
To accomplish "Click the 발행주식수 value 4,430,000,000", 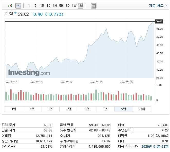I will 100,146.
